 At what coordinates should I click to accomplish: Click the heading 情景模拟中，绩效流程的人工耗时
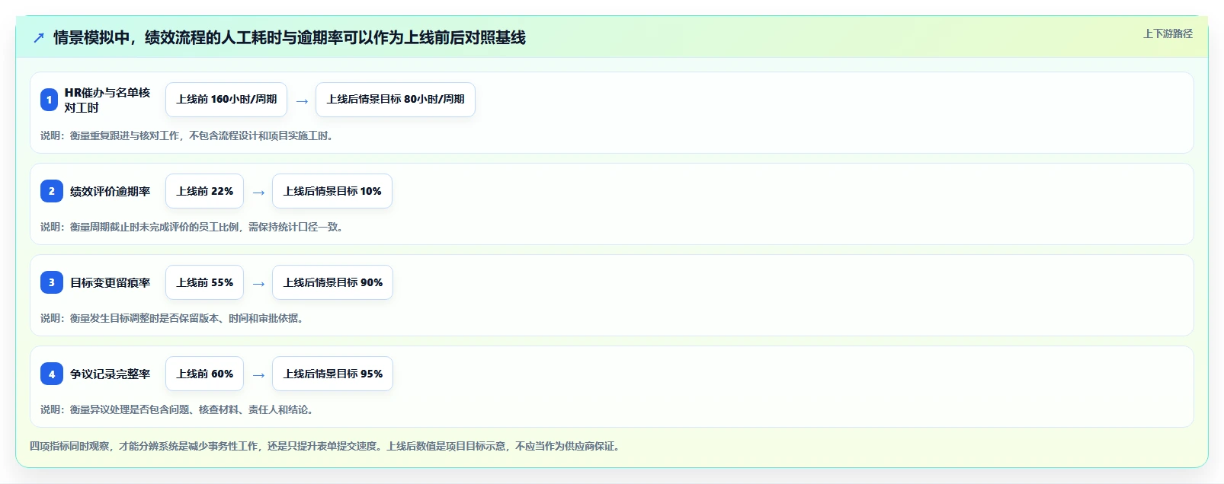pos(290,37)
